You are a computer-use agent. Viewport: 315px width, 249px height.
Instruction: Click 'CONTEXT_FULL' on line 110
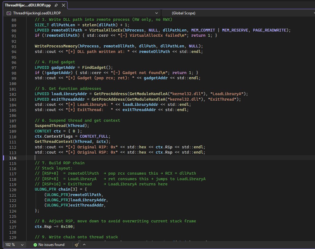click(x=94, y=136)
